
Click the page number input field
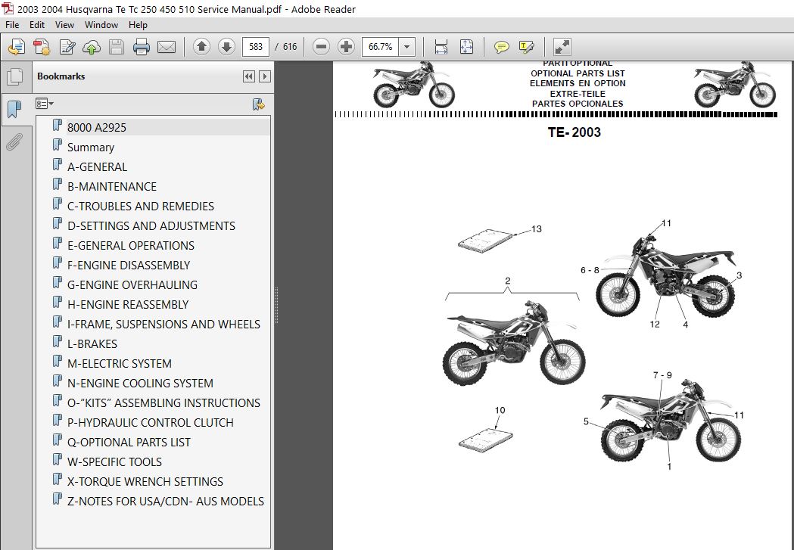click(256, 47)
